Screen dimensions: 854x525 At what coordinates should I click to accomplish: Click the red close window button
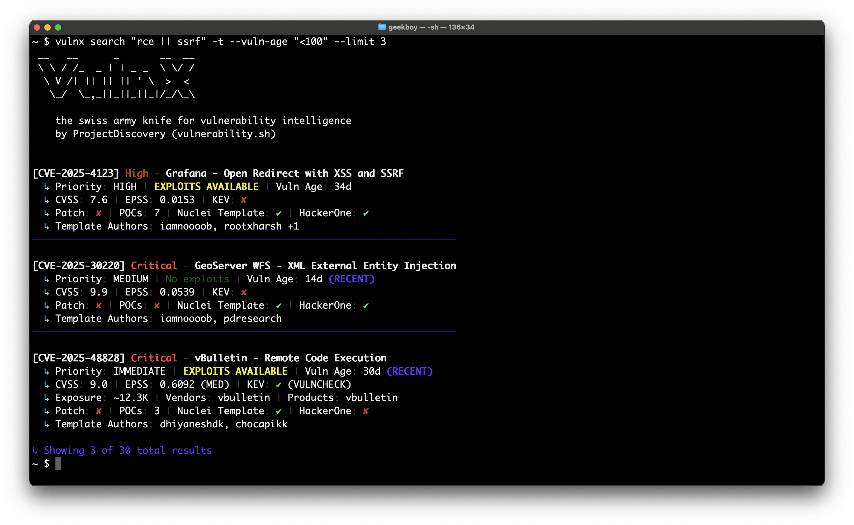click(37, 27)
